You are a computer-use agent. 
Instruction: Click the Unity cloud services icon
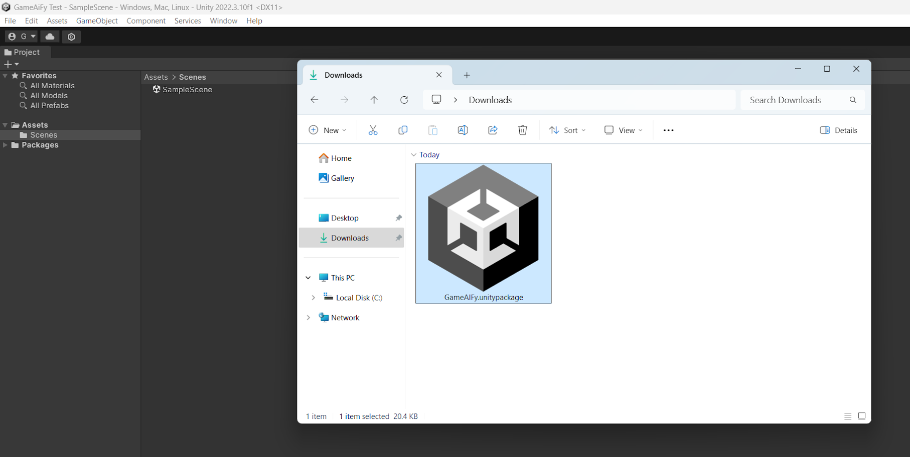click(x=50, y=37)
